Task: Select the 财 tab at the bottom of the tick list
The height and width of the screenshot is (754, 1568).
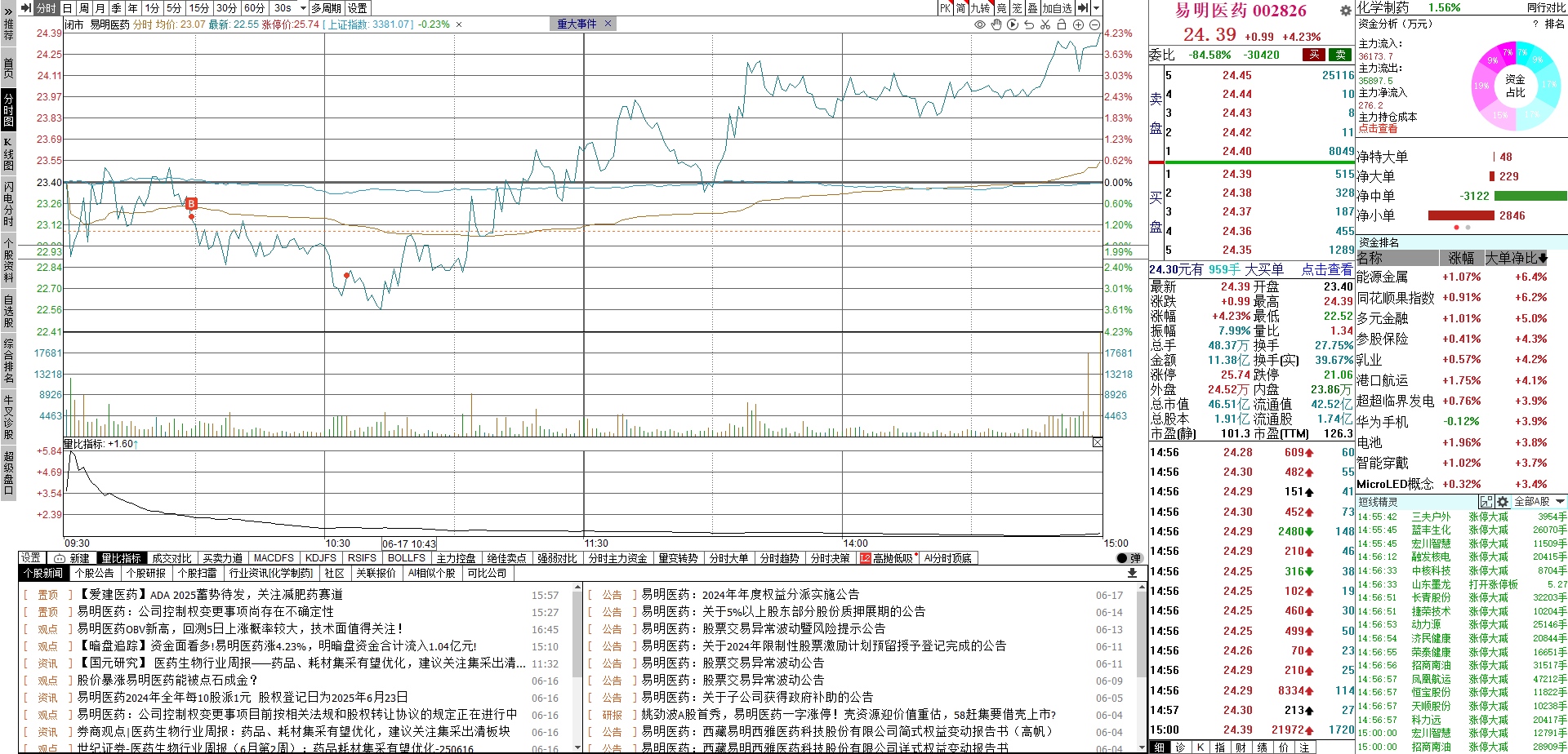Action: [x=1241, y=747]
